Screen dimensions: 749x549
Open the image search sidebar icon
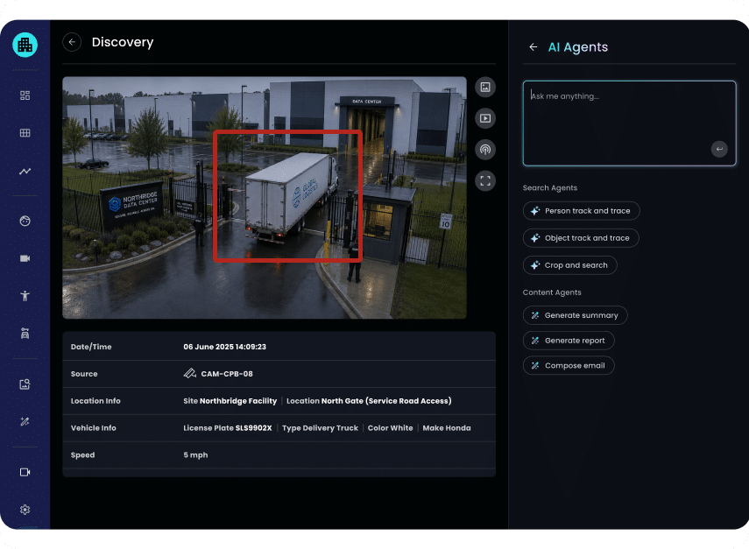(25, 384)
